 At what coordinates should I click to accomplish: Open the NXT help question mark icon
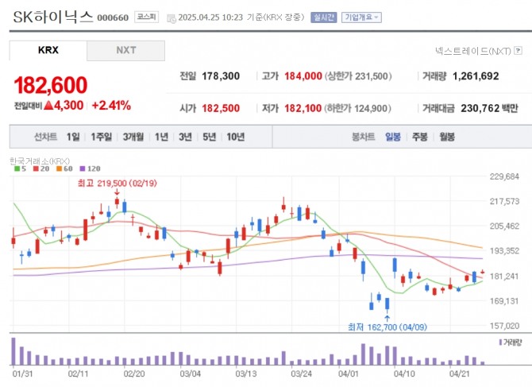(x=518, y=51)
